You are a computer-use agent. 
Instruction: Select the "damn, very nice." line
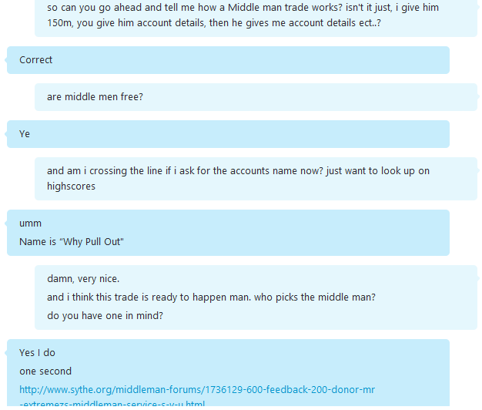83,279
